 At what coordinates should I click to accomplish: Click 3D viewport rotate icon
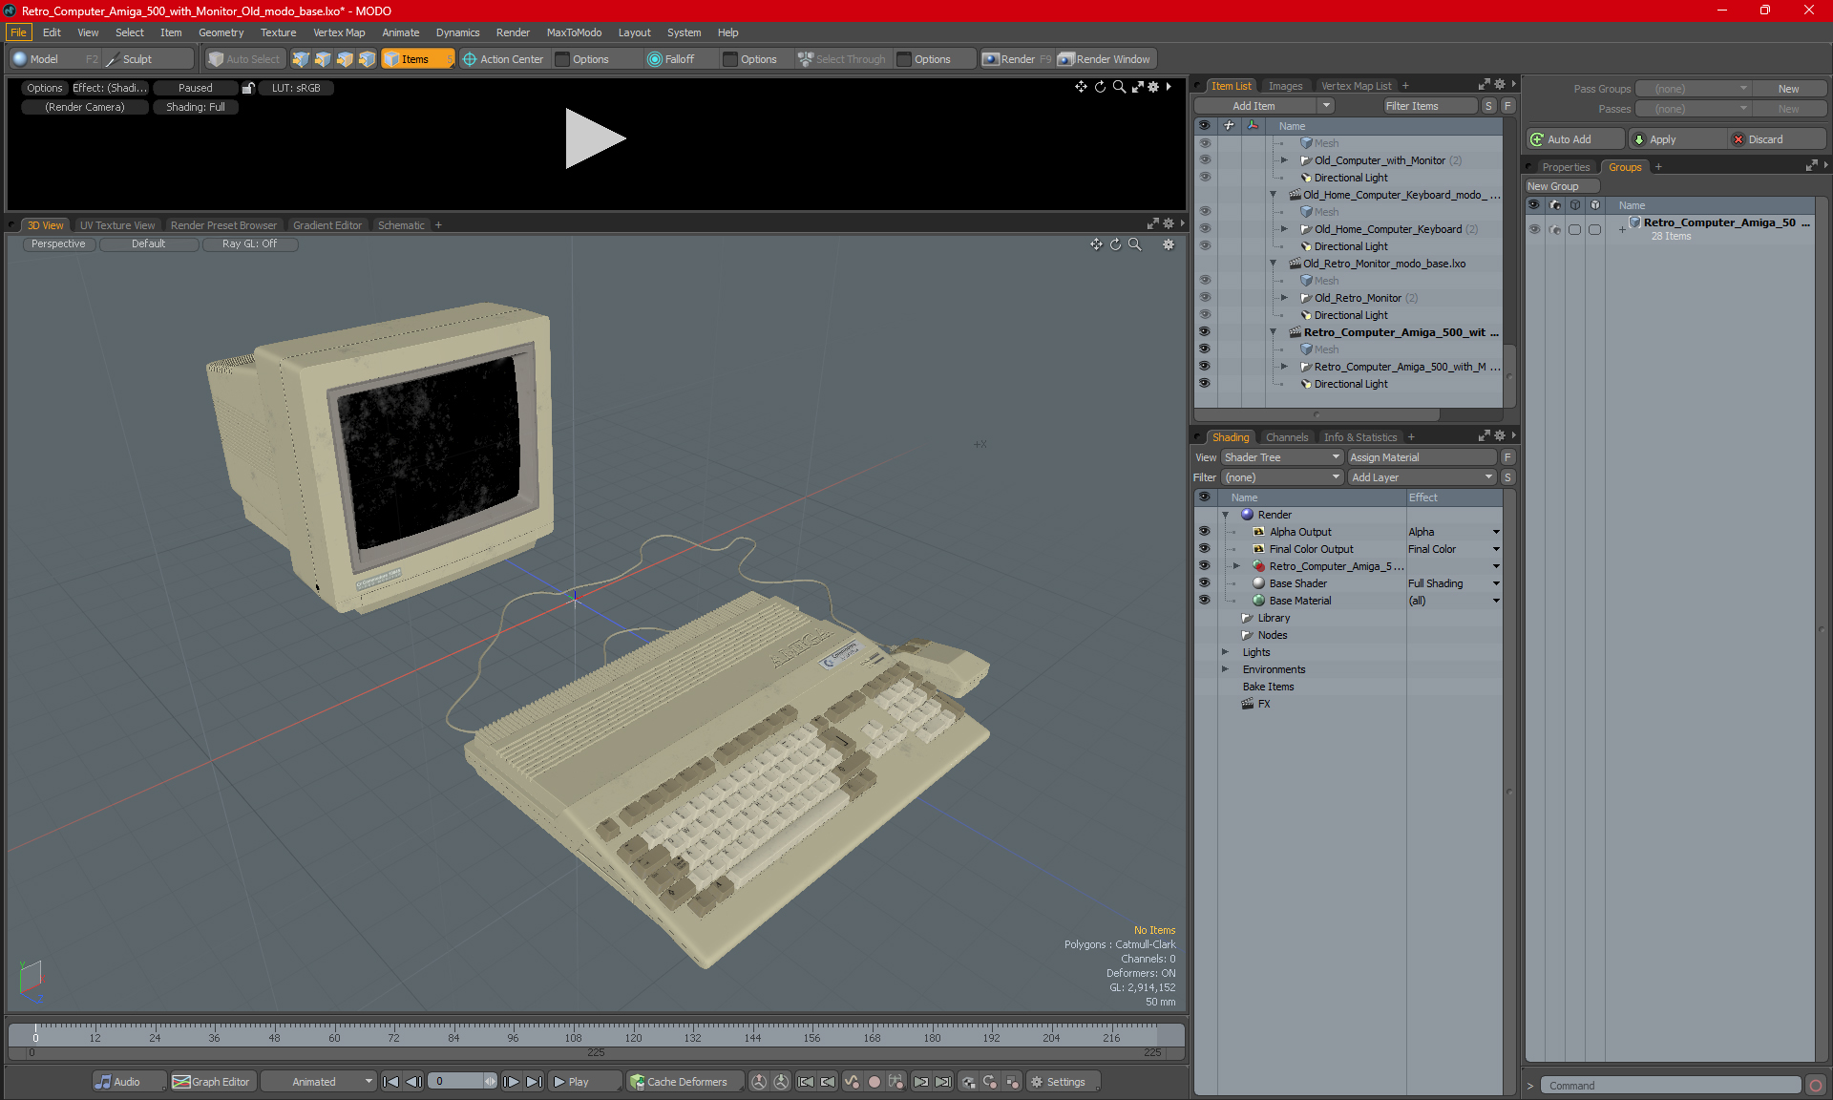[x=1115, y=244]
